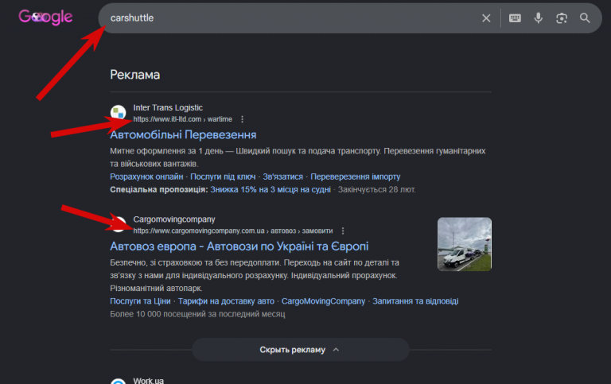Viewport: 611px width, 384px height.
Task: Open options menu for Cargomovingcompany ad
Action: [343, 231]
